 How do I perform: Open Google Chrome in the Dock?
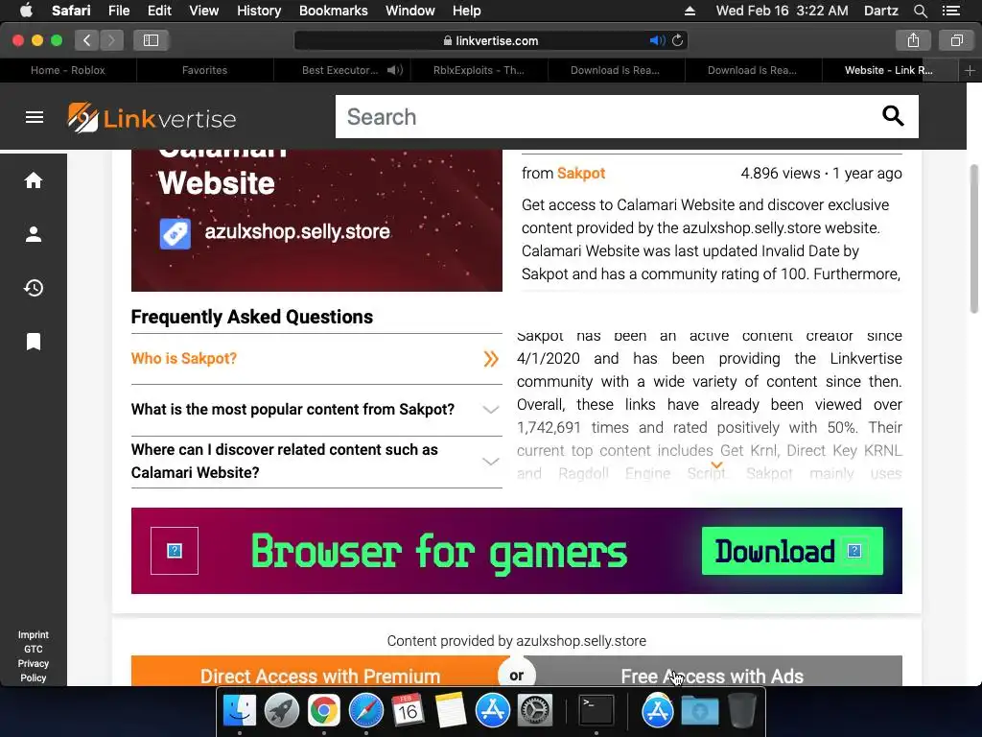(323, 711)
